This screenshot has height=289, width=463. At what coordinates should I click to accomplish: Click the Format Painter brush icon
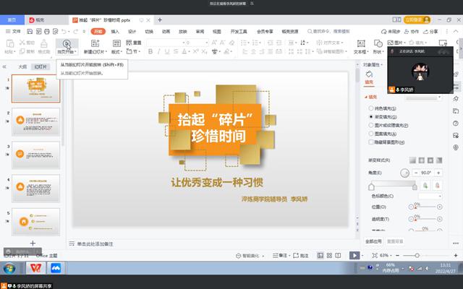point(43,43)
